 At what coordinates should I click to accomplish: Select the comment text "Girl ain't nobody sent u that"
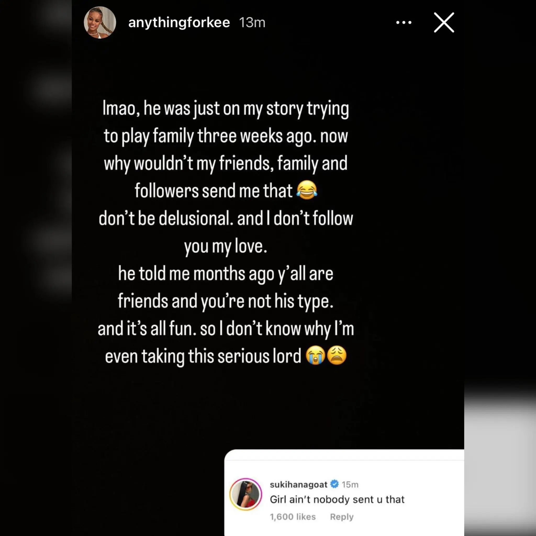tap(337, 500)
